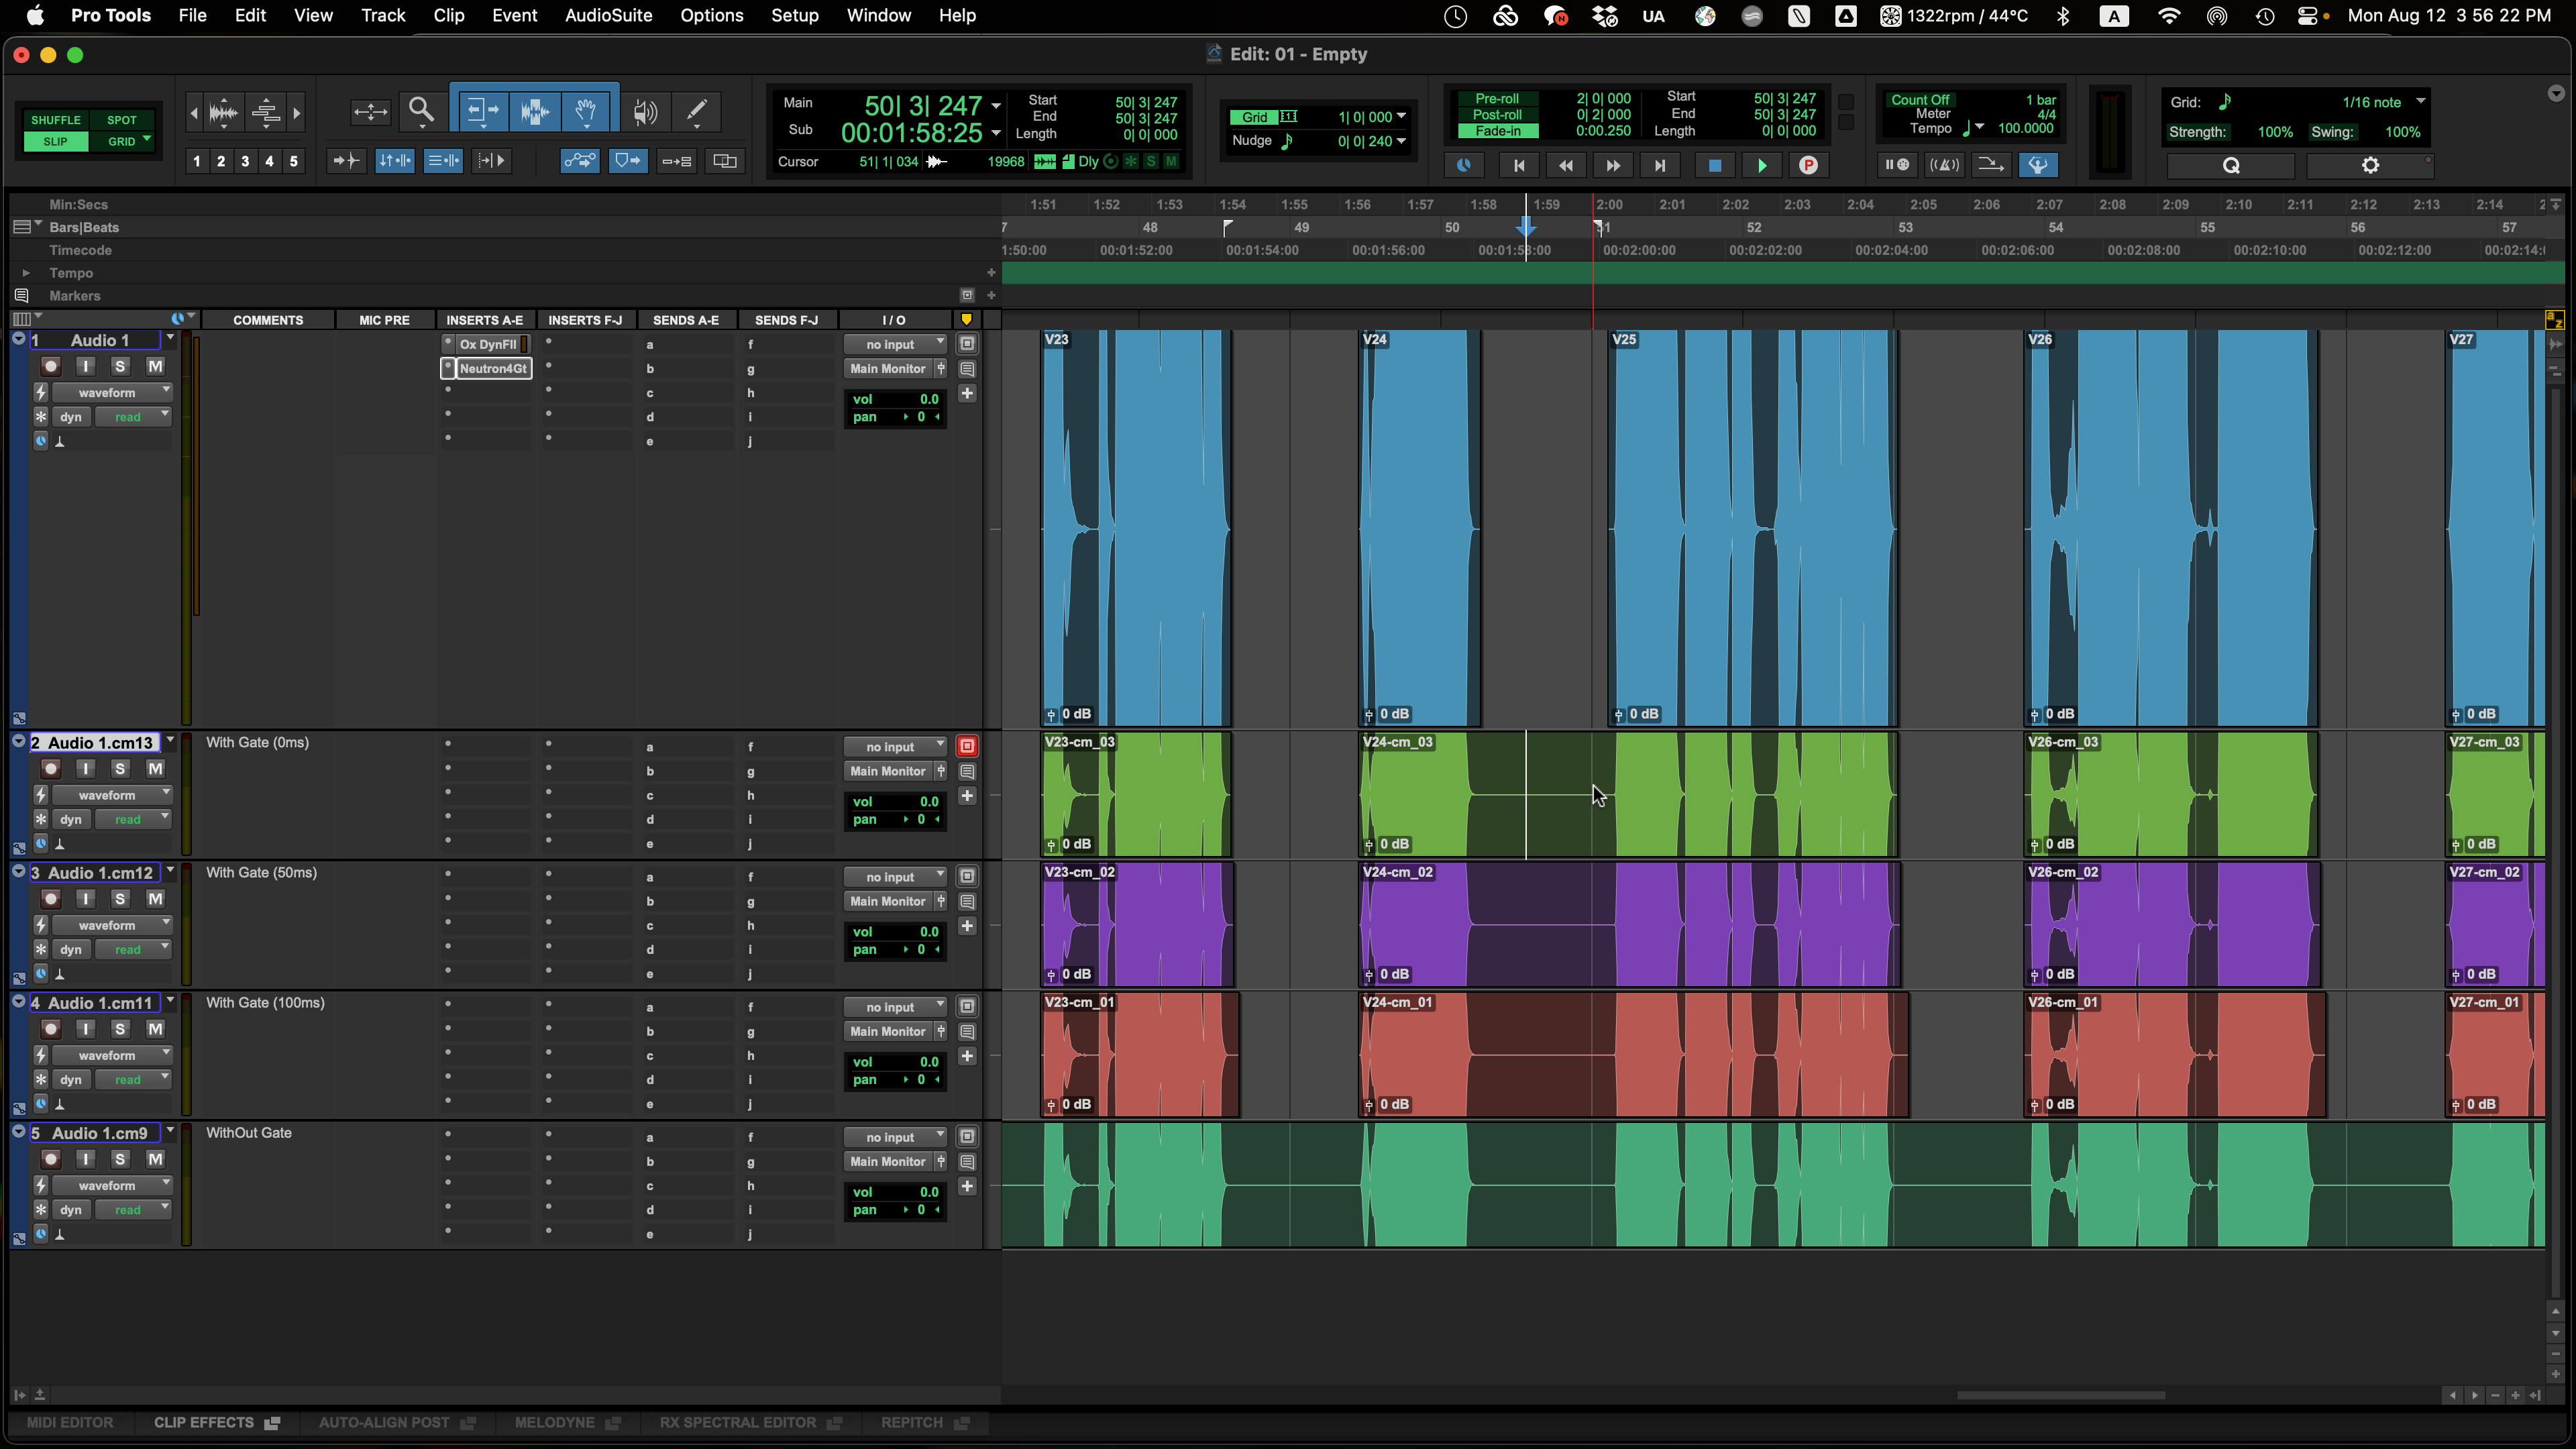This screenshot has height=1449, width=2576.
Task: Toggle Count Off button
Action: pyautogui.click(x=1920, y=100)
